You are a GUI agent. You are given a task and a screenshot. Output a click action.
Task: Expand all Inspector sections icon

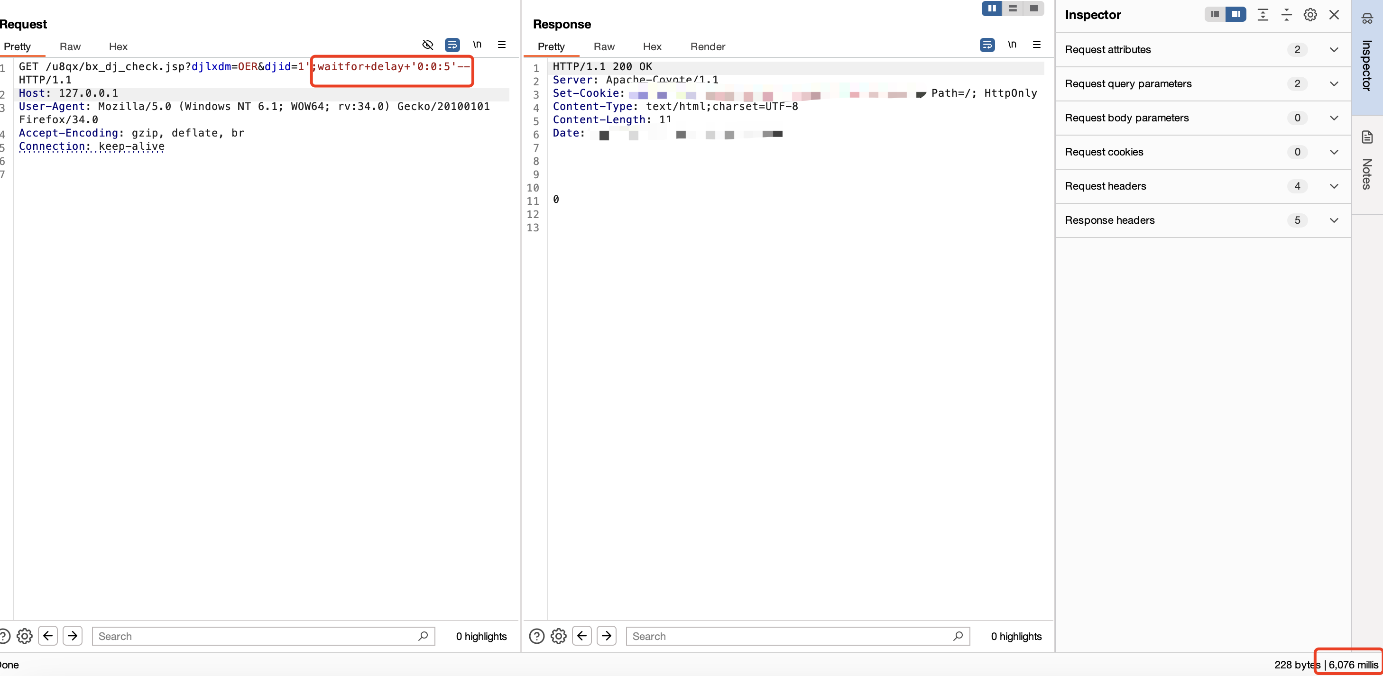point(1263,15)
